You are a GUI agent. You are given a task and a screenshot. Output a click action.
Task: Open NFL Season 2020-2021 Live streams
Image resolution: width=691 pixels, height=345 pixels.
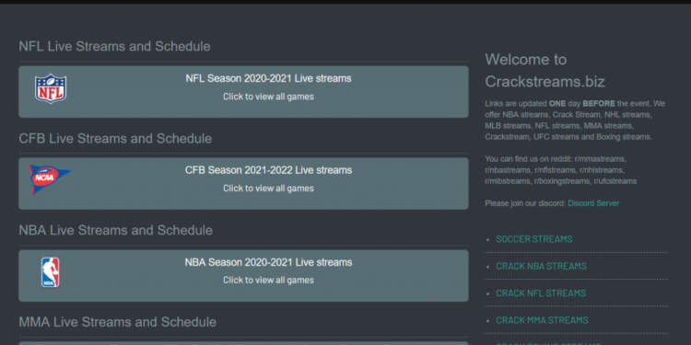(x=268, y=79)
